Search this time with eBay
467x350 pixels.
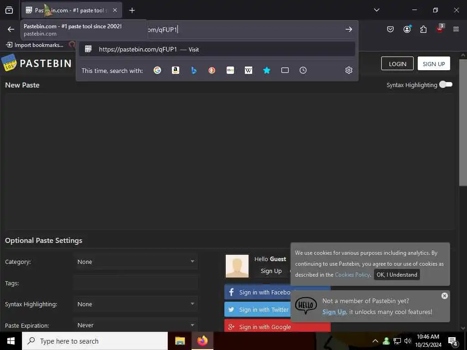point(230,70)
